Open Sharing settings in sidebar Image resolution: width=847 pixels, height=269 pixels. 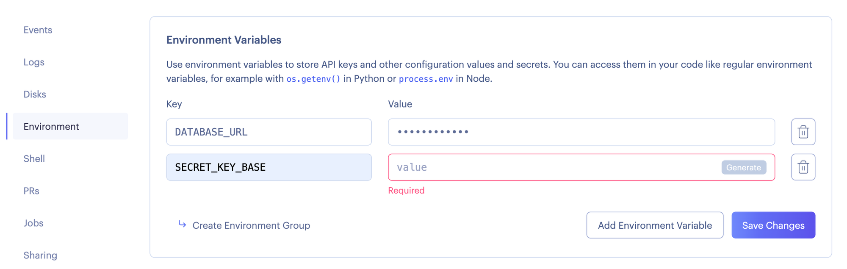[40, 255]
